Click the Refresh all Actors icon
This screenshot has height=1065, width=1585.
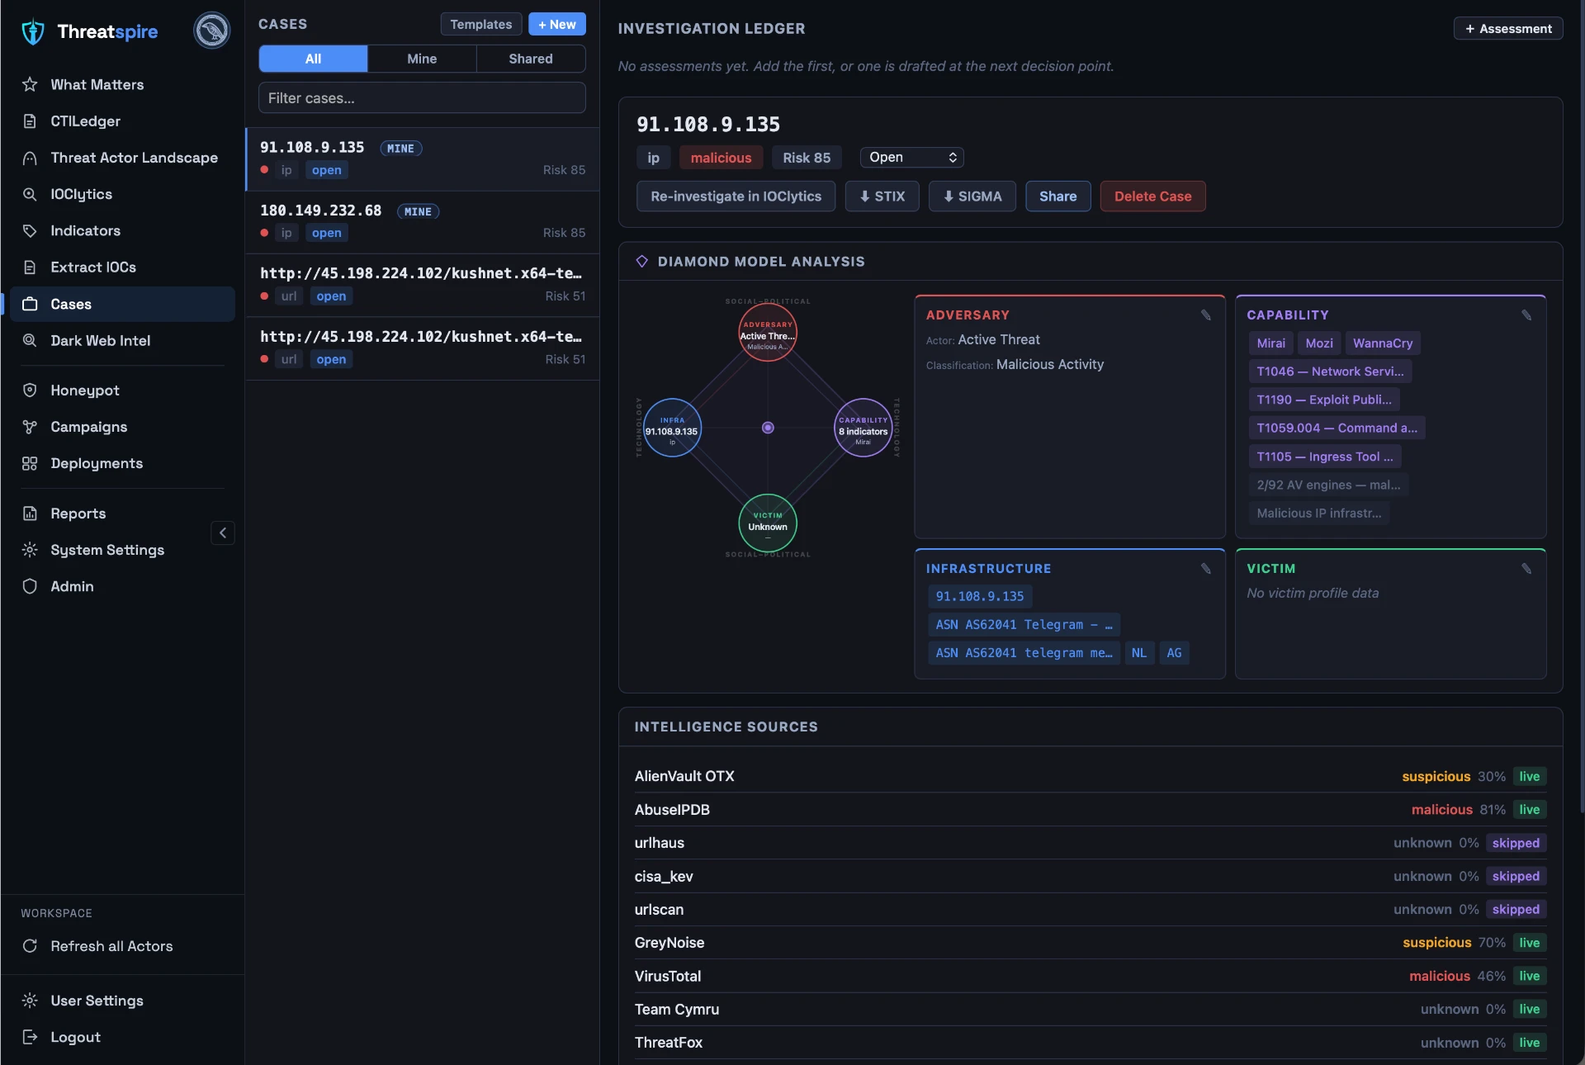coord(30,946)
